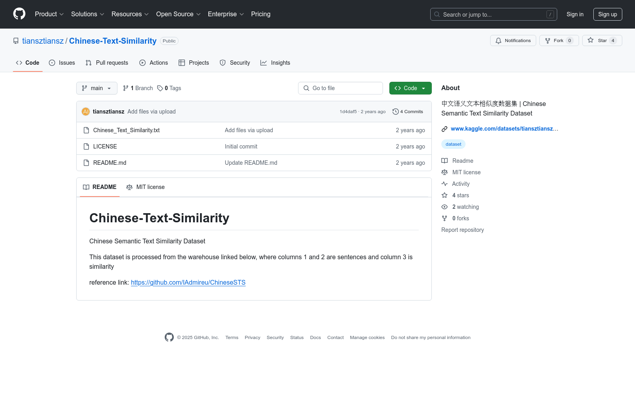
Task: Switch to the Code tab
Action: [28, 63]
